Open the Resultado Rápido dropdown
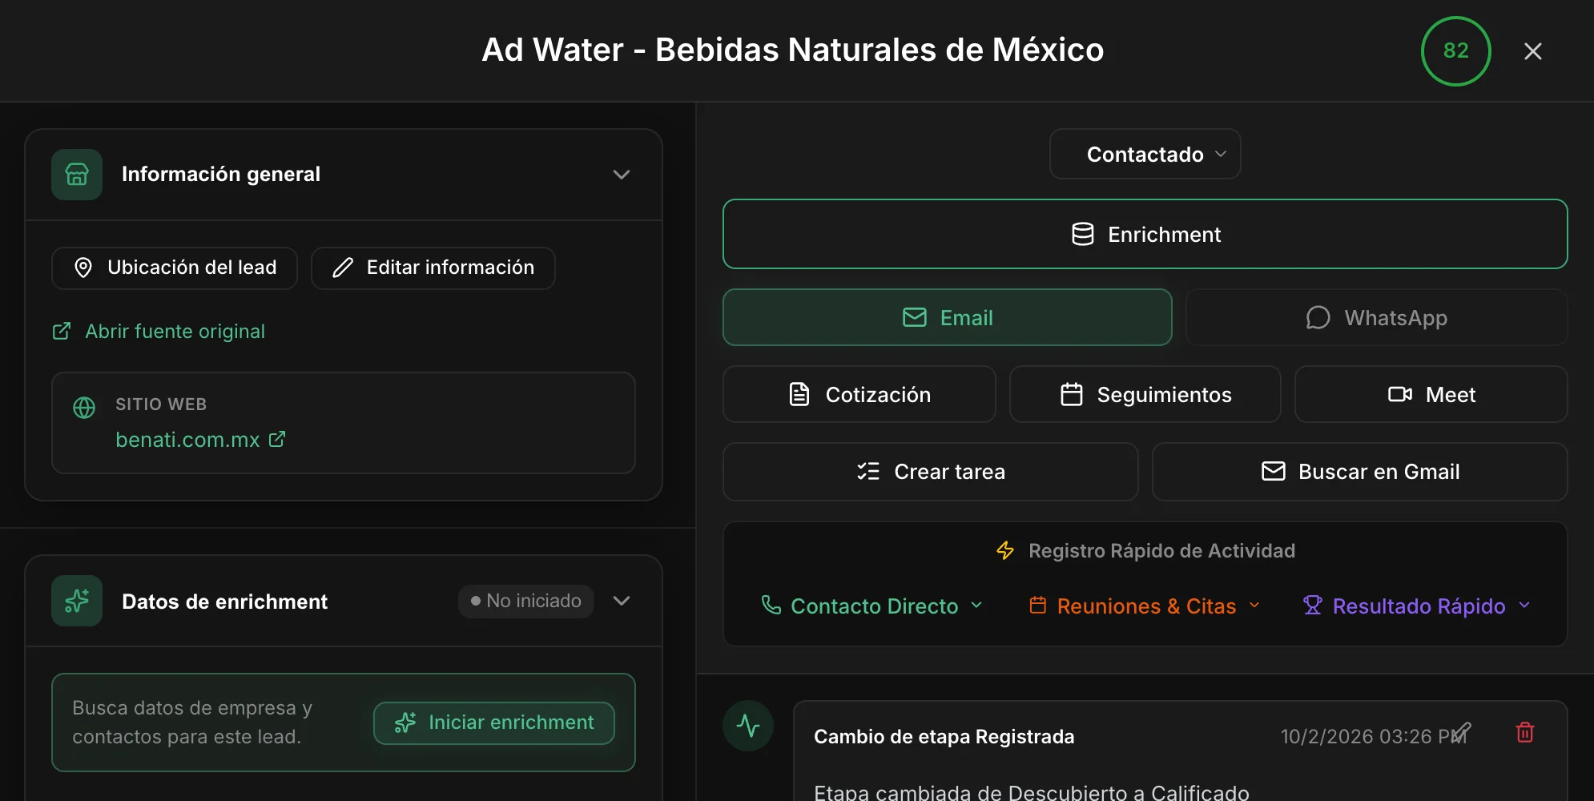The width and height of the screenshot is (1594, 801). point(1416,606)
